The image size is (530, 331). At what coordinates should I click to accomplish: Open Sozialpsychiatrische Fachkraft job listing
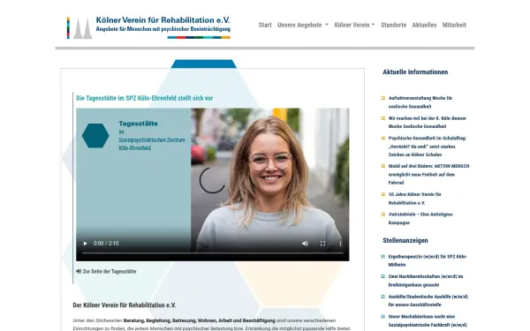pos(428,320)
